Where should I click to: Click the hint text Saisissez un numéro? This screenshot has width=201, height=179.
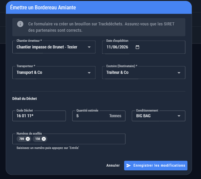pyautogui.click(x=48, y=148)
